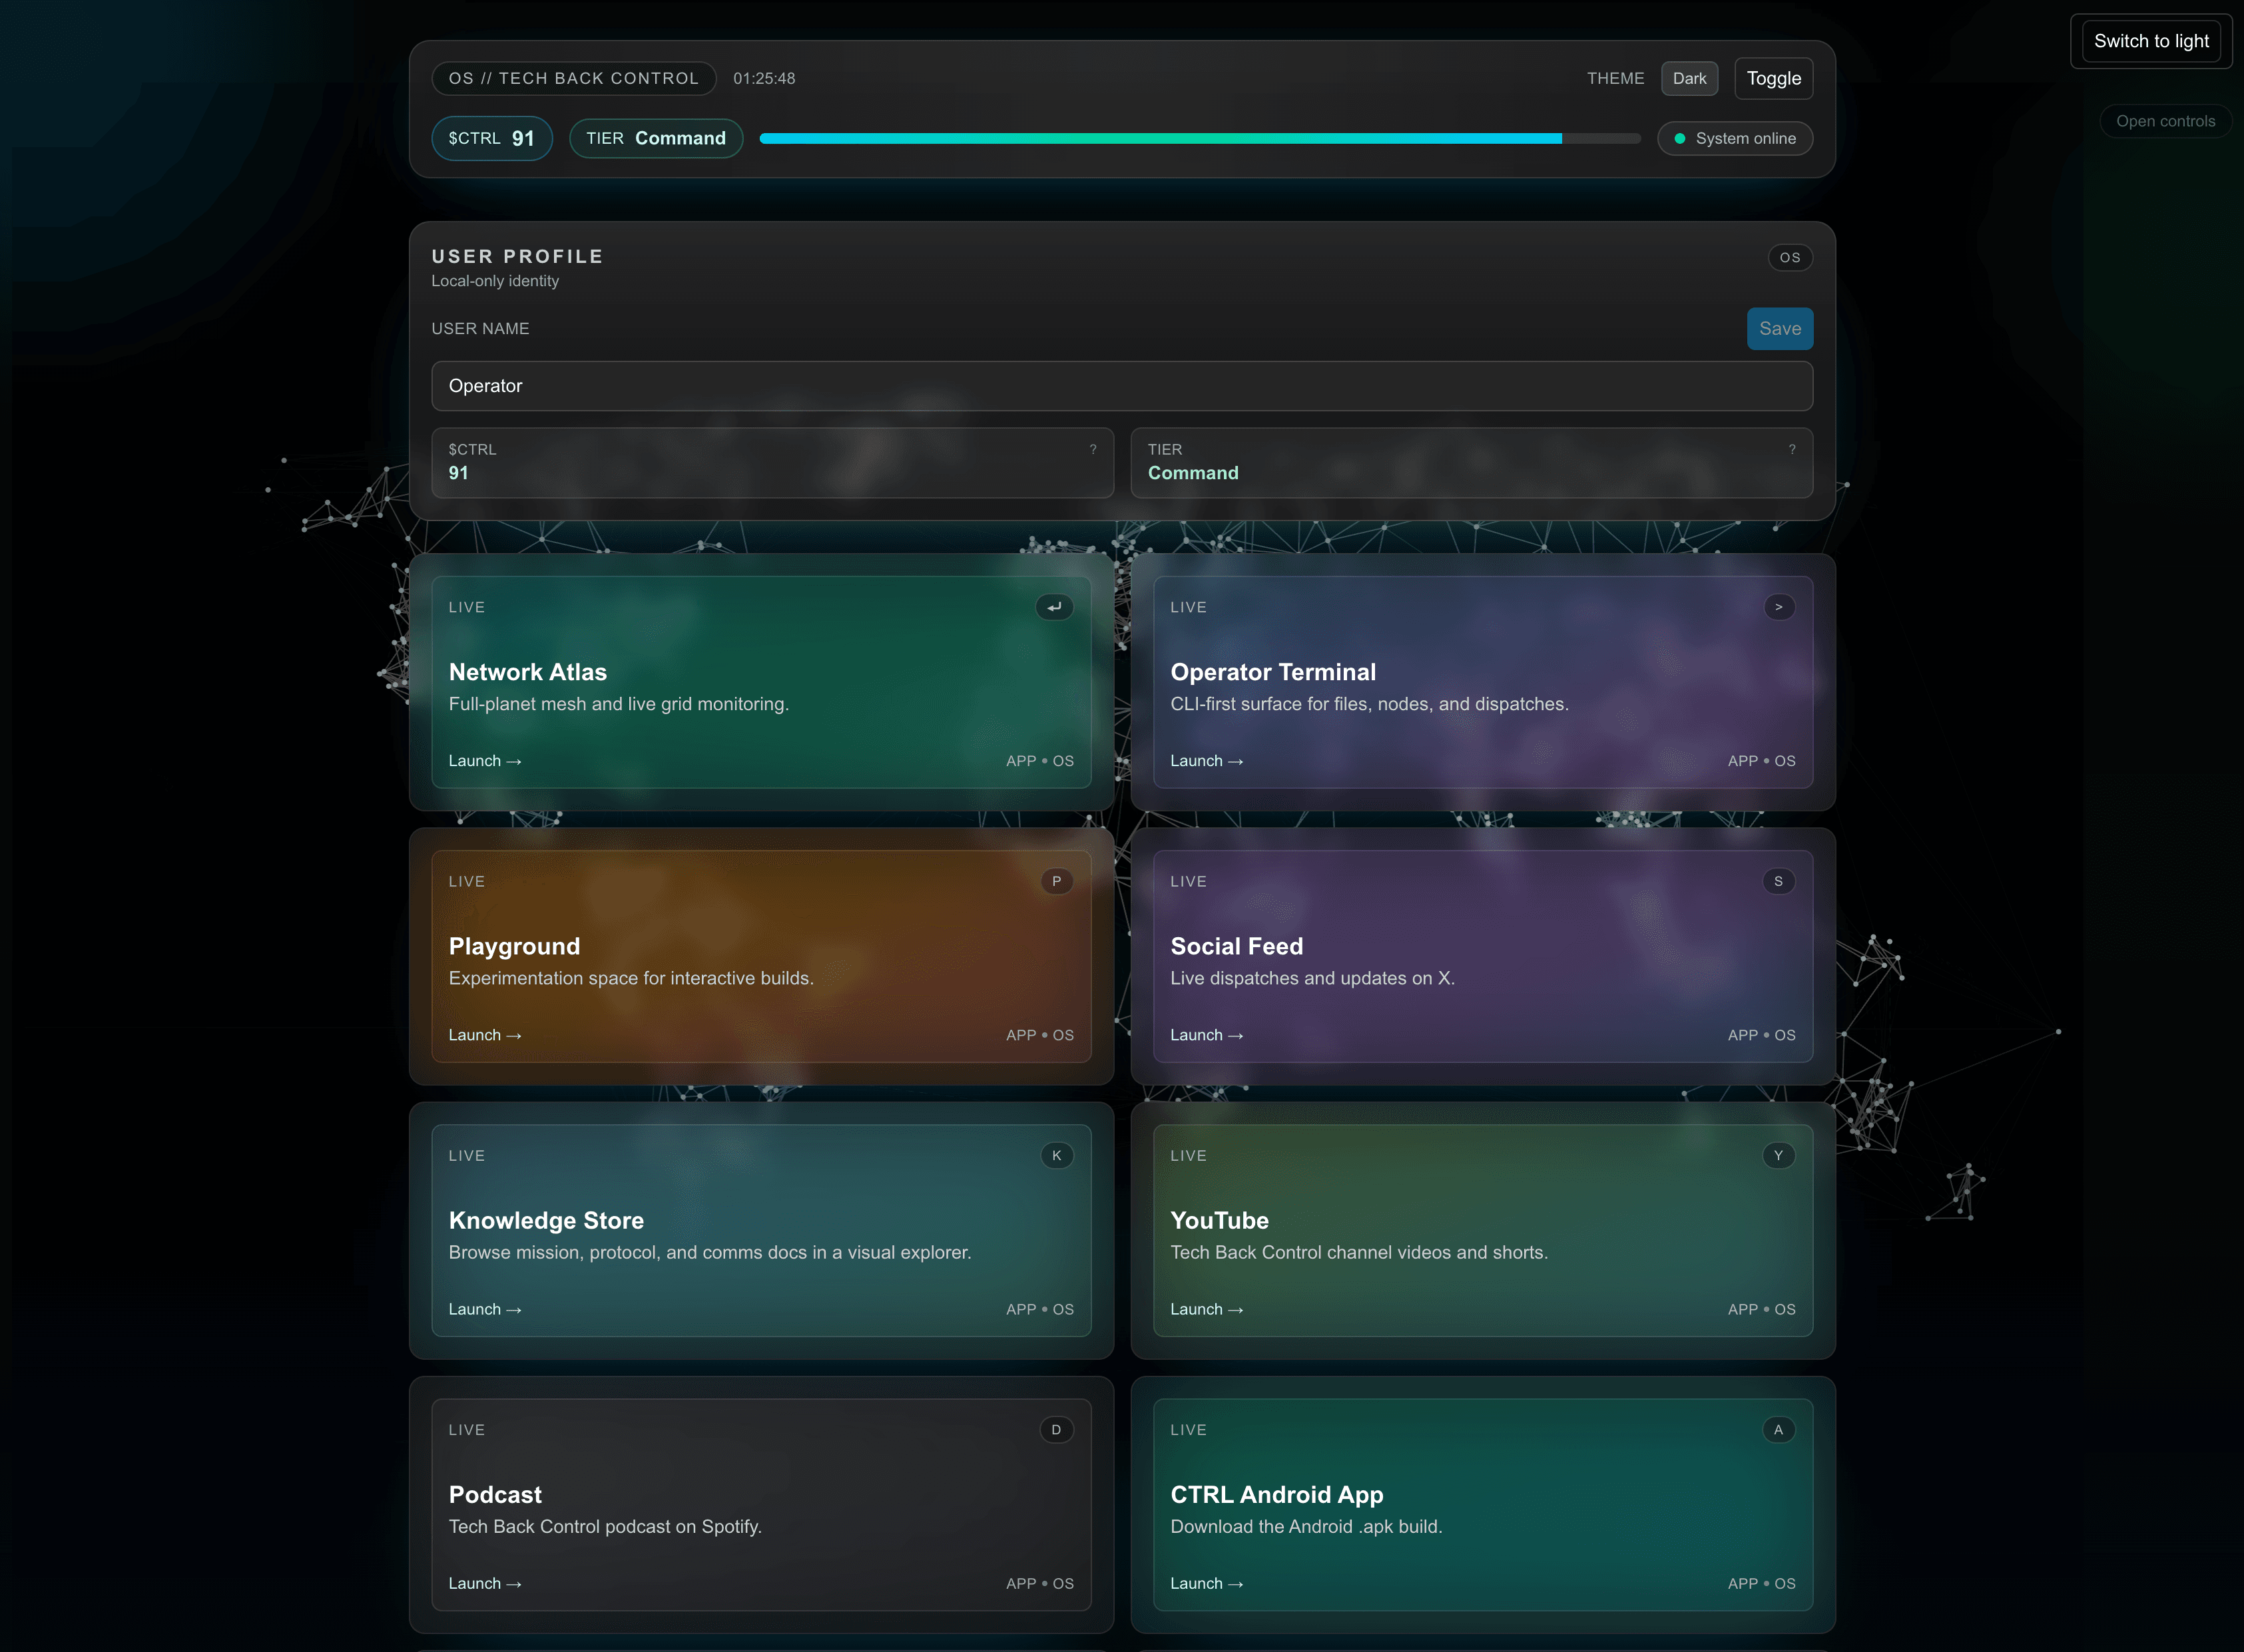Click the 'Y' shortcut badge on YouTube card
The image size is (2244, 1652).
[x=1778, y=1155]
